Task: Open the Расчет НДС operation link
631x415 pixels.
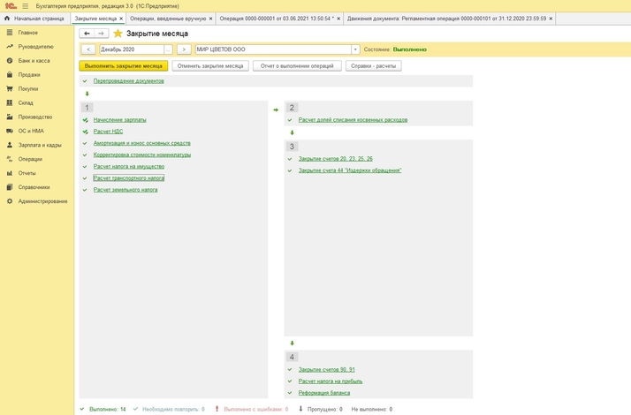Action: click(108, 131)
